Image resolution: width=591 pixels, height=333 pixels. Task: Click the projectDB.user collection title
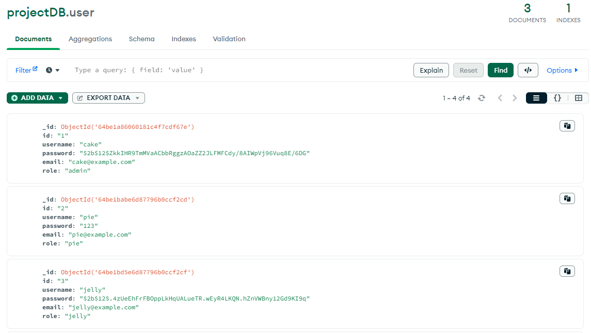coord(51,12)
